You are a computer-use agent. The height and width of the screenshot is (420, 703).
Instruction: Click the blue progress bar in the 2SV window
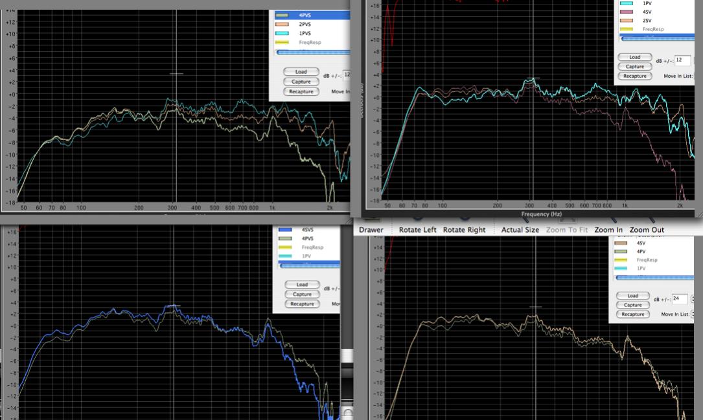[658, 39]
